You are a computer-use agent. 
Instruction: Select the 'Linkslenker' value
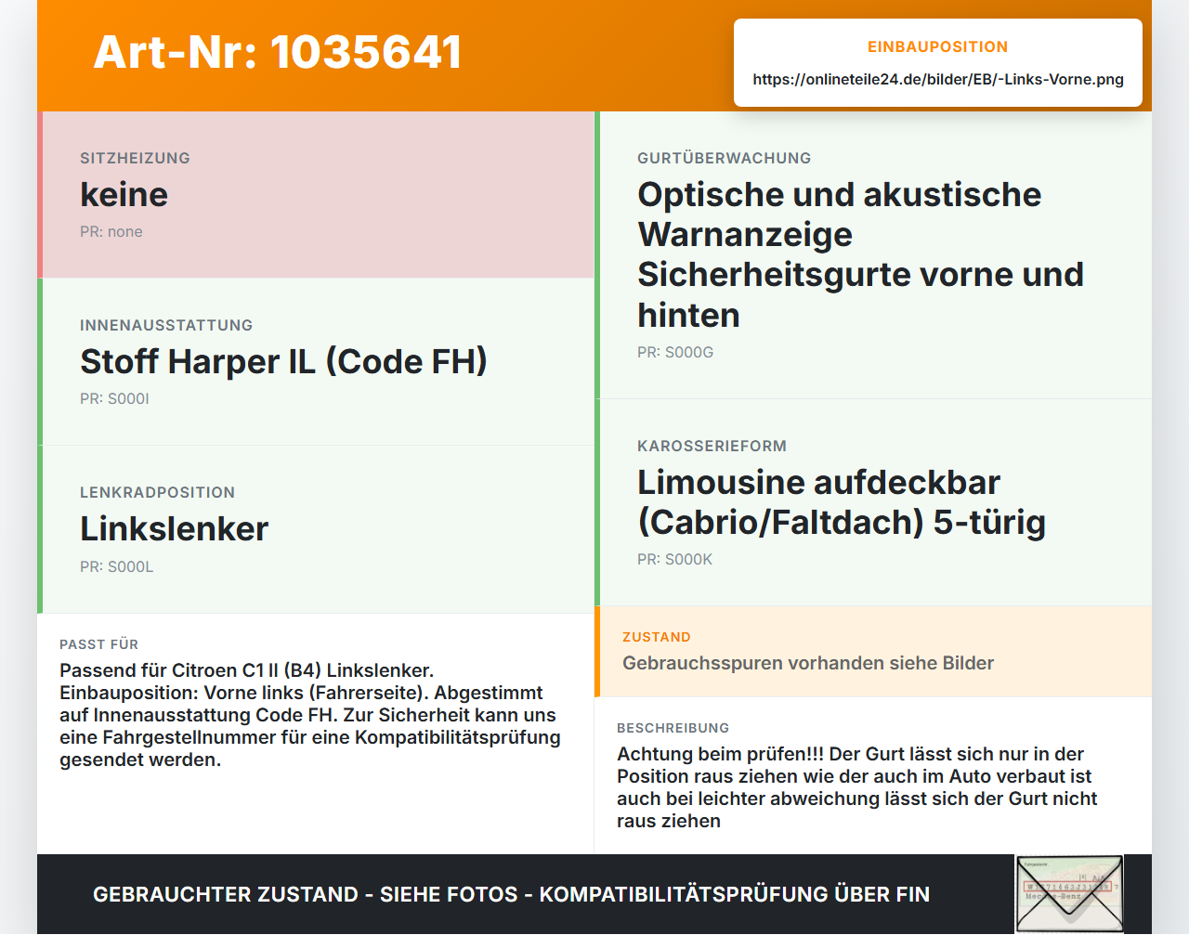[174, 528]
